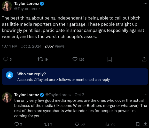Reply to the follow-up tweet with 2 replies

17,124
